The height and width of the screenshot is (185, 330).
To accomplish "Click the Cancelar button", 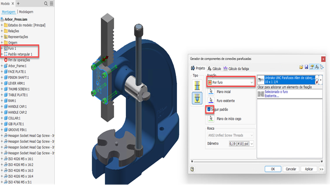I will click(x=291, y=169).
